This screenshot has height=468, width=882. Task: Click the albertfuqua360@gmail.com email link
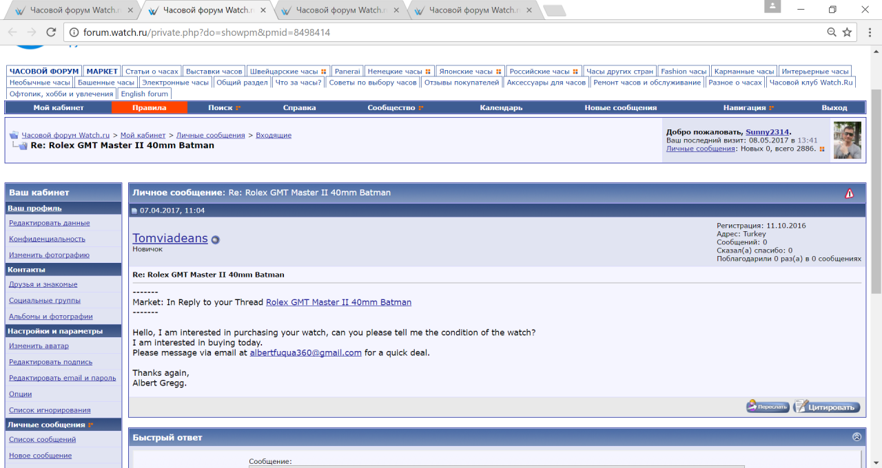tap(305, 353)
